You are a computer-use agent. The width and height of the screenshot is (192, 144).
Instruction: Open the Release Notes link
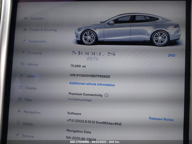point(161,119)
